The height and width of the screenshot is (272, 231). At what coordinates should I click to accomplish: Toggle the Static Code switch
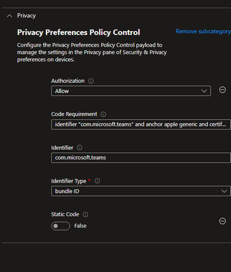click(60, 226)
